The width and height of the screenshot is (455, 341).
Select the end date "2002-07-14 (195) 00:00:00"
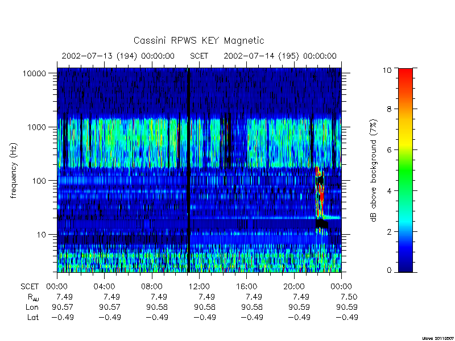(280, 56)
